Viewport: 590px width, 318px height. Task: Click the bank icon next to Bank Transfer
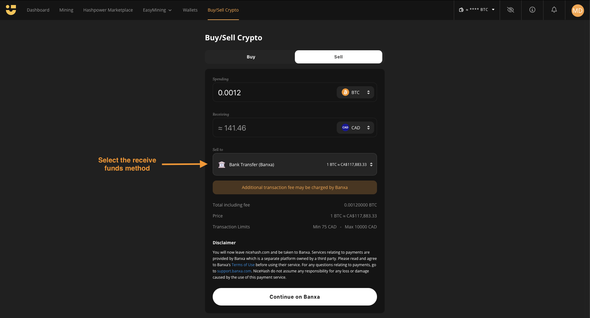coord(222,164)
